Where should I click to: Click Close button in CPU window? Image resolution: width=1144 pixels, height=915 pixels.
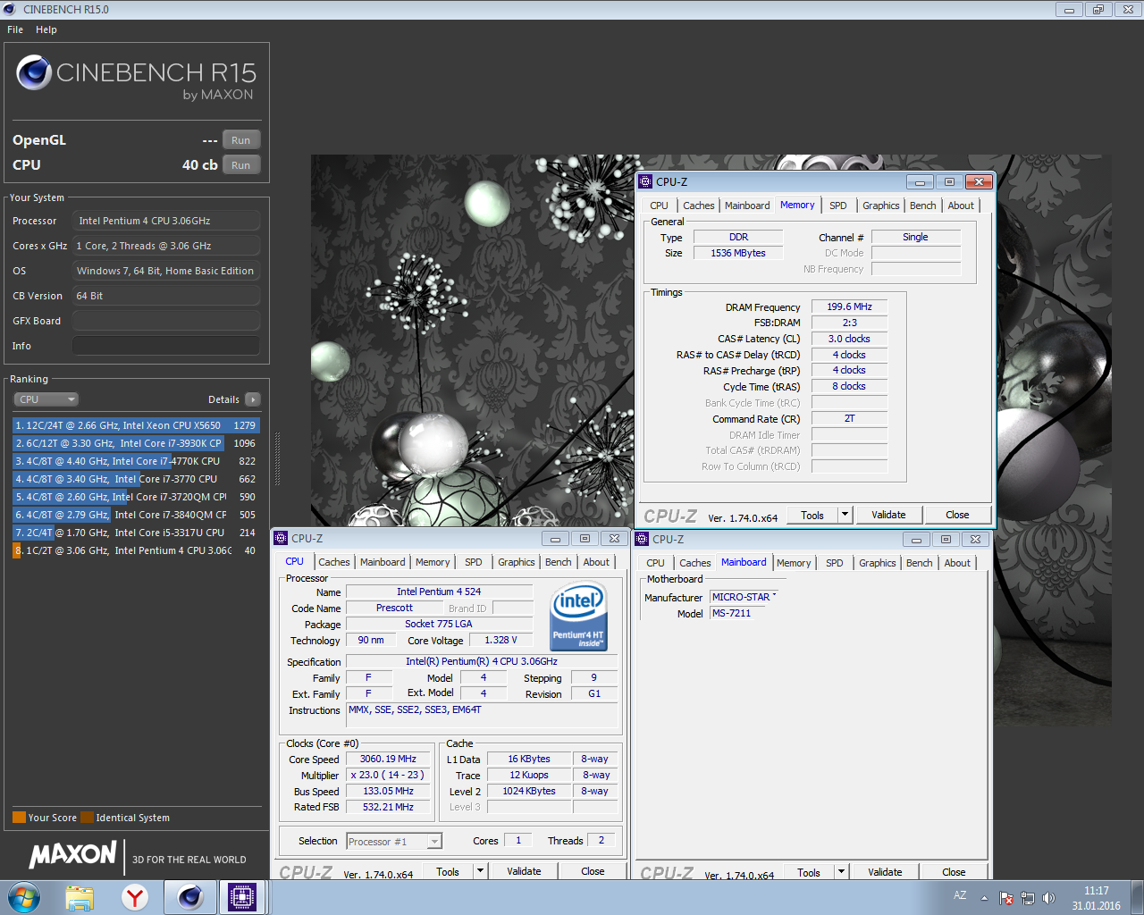point(593,871)
